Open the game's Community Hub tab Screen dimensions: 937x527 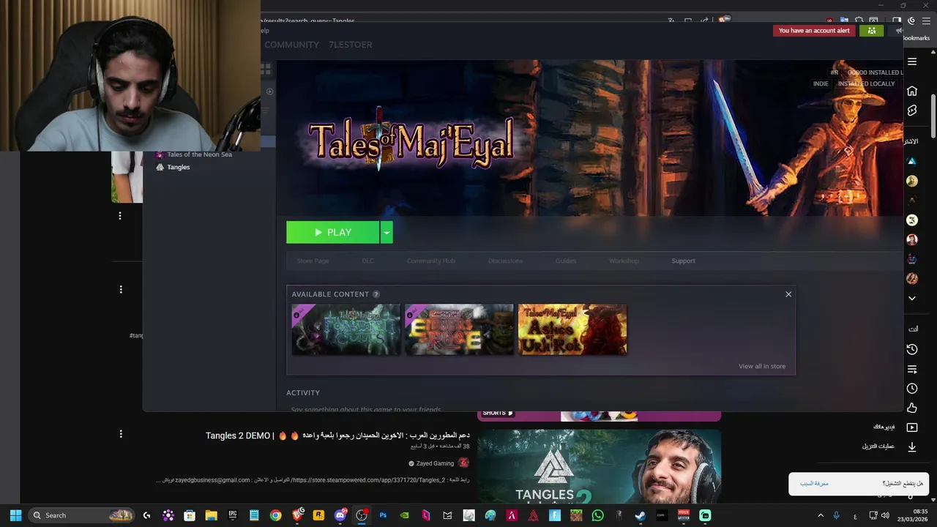pyautogui.click(x=430, y=261)
